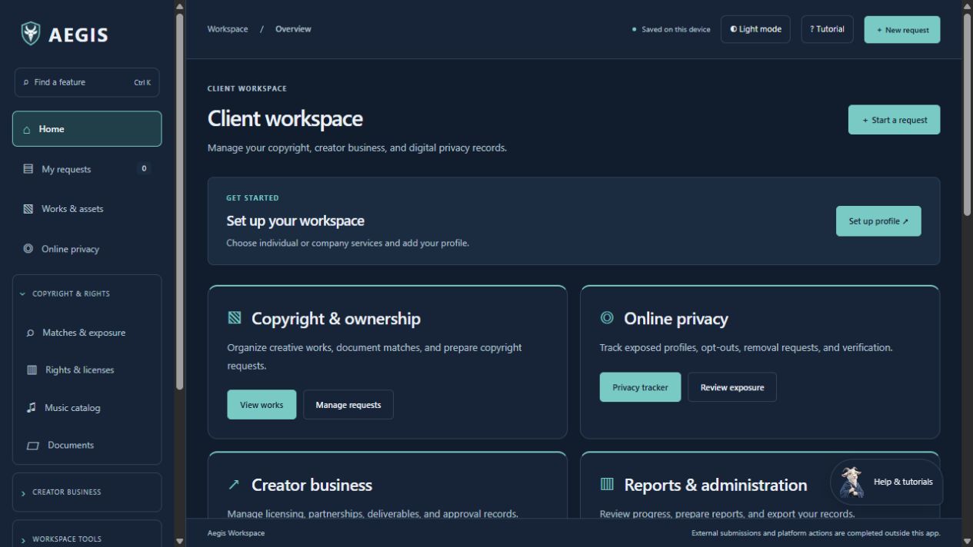This screenshot has height=547, width=973.
Task: Click Review exposure button
Action: [x=732, y=387]
